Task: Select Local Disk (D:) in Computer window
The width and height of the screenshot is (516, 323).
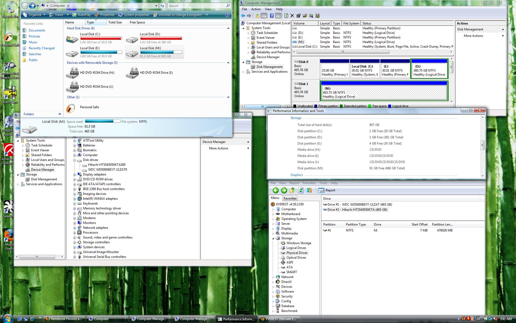Action: pos(154,38)
